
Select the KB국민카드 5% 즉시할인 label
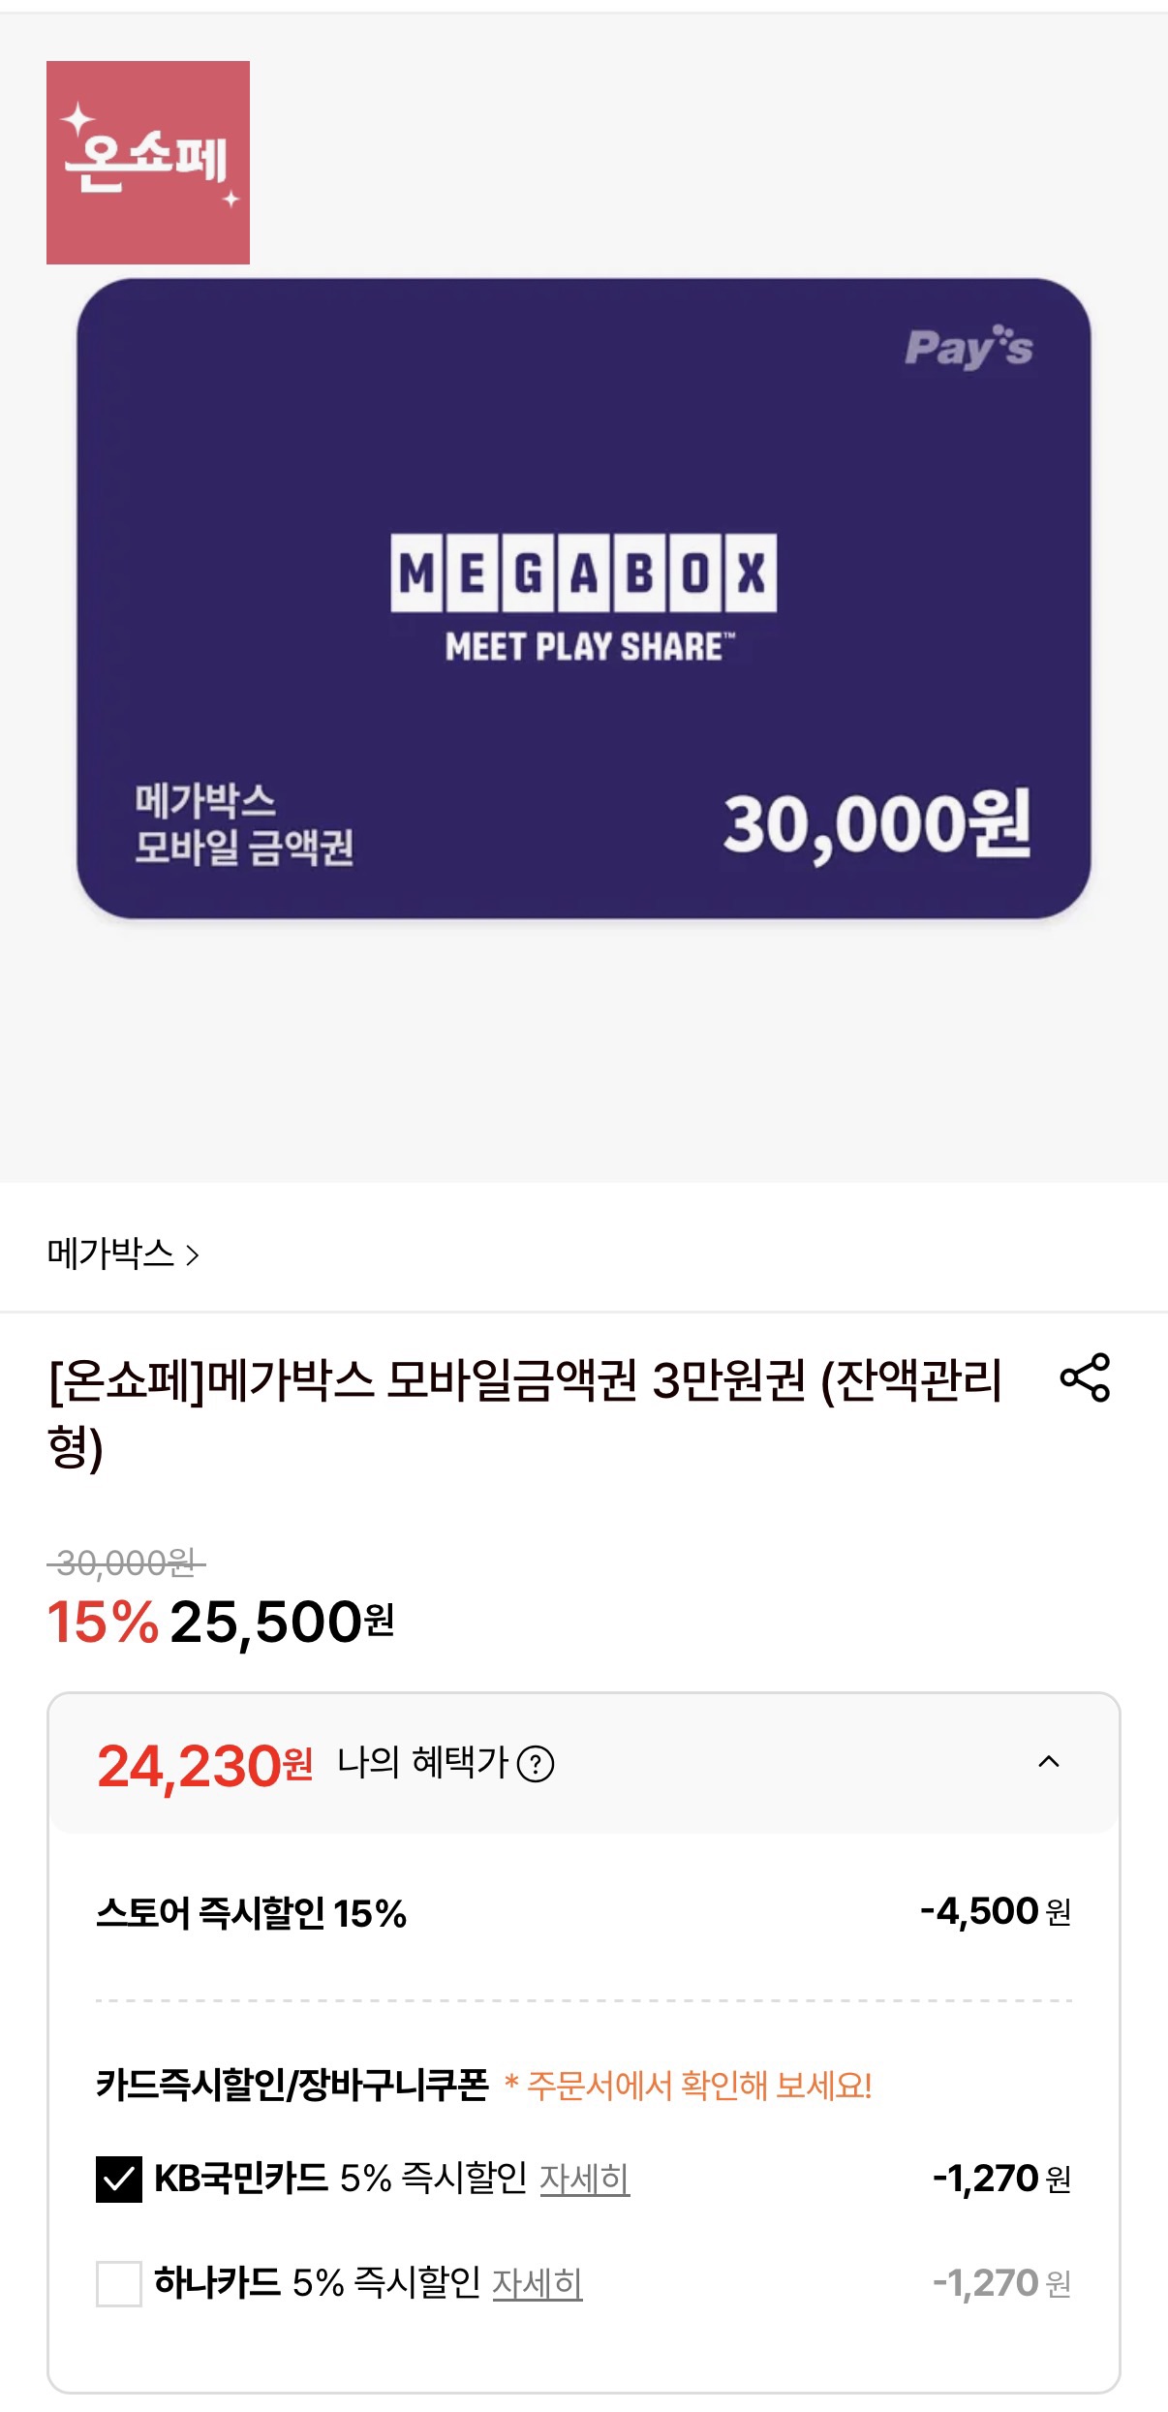(339, 2180)
